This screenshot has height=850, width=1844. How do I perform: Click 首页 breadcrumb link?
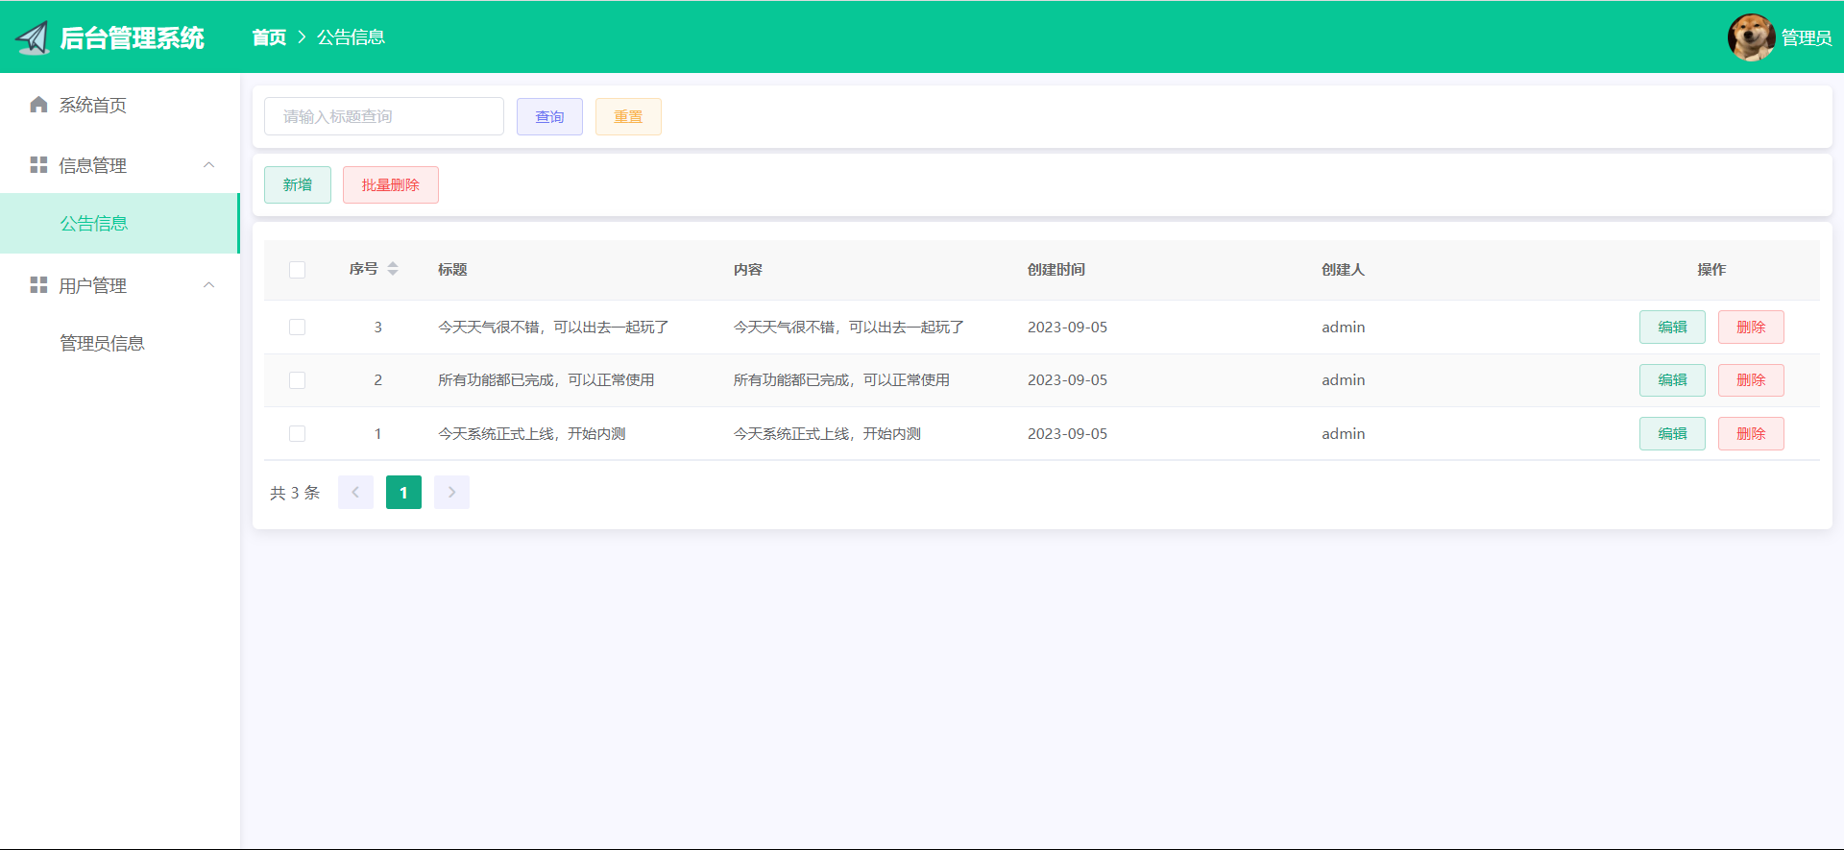(269, 37)
